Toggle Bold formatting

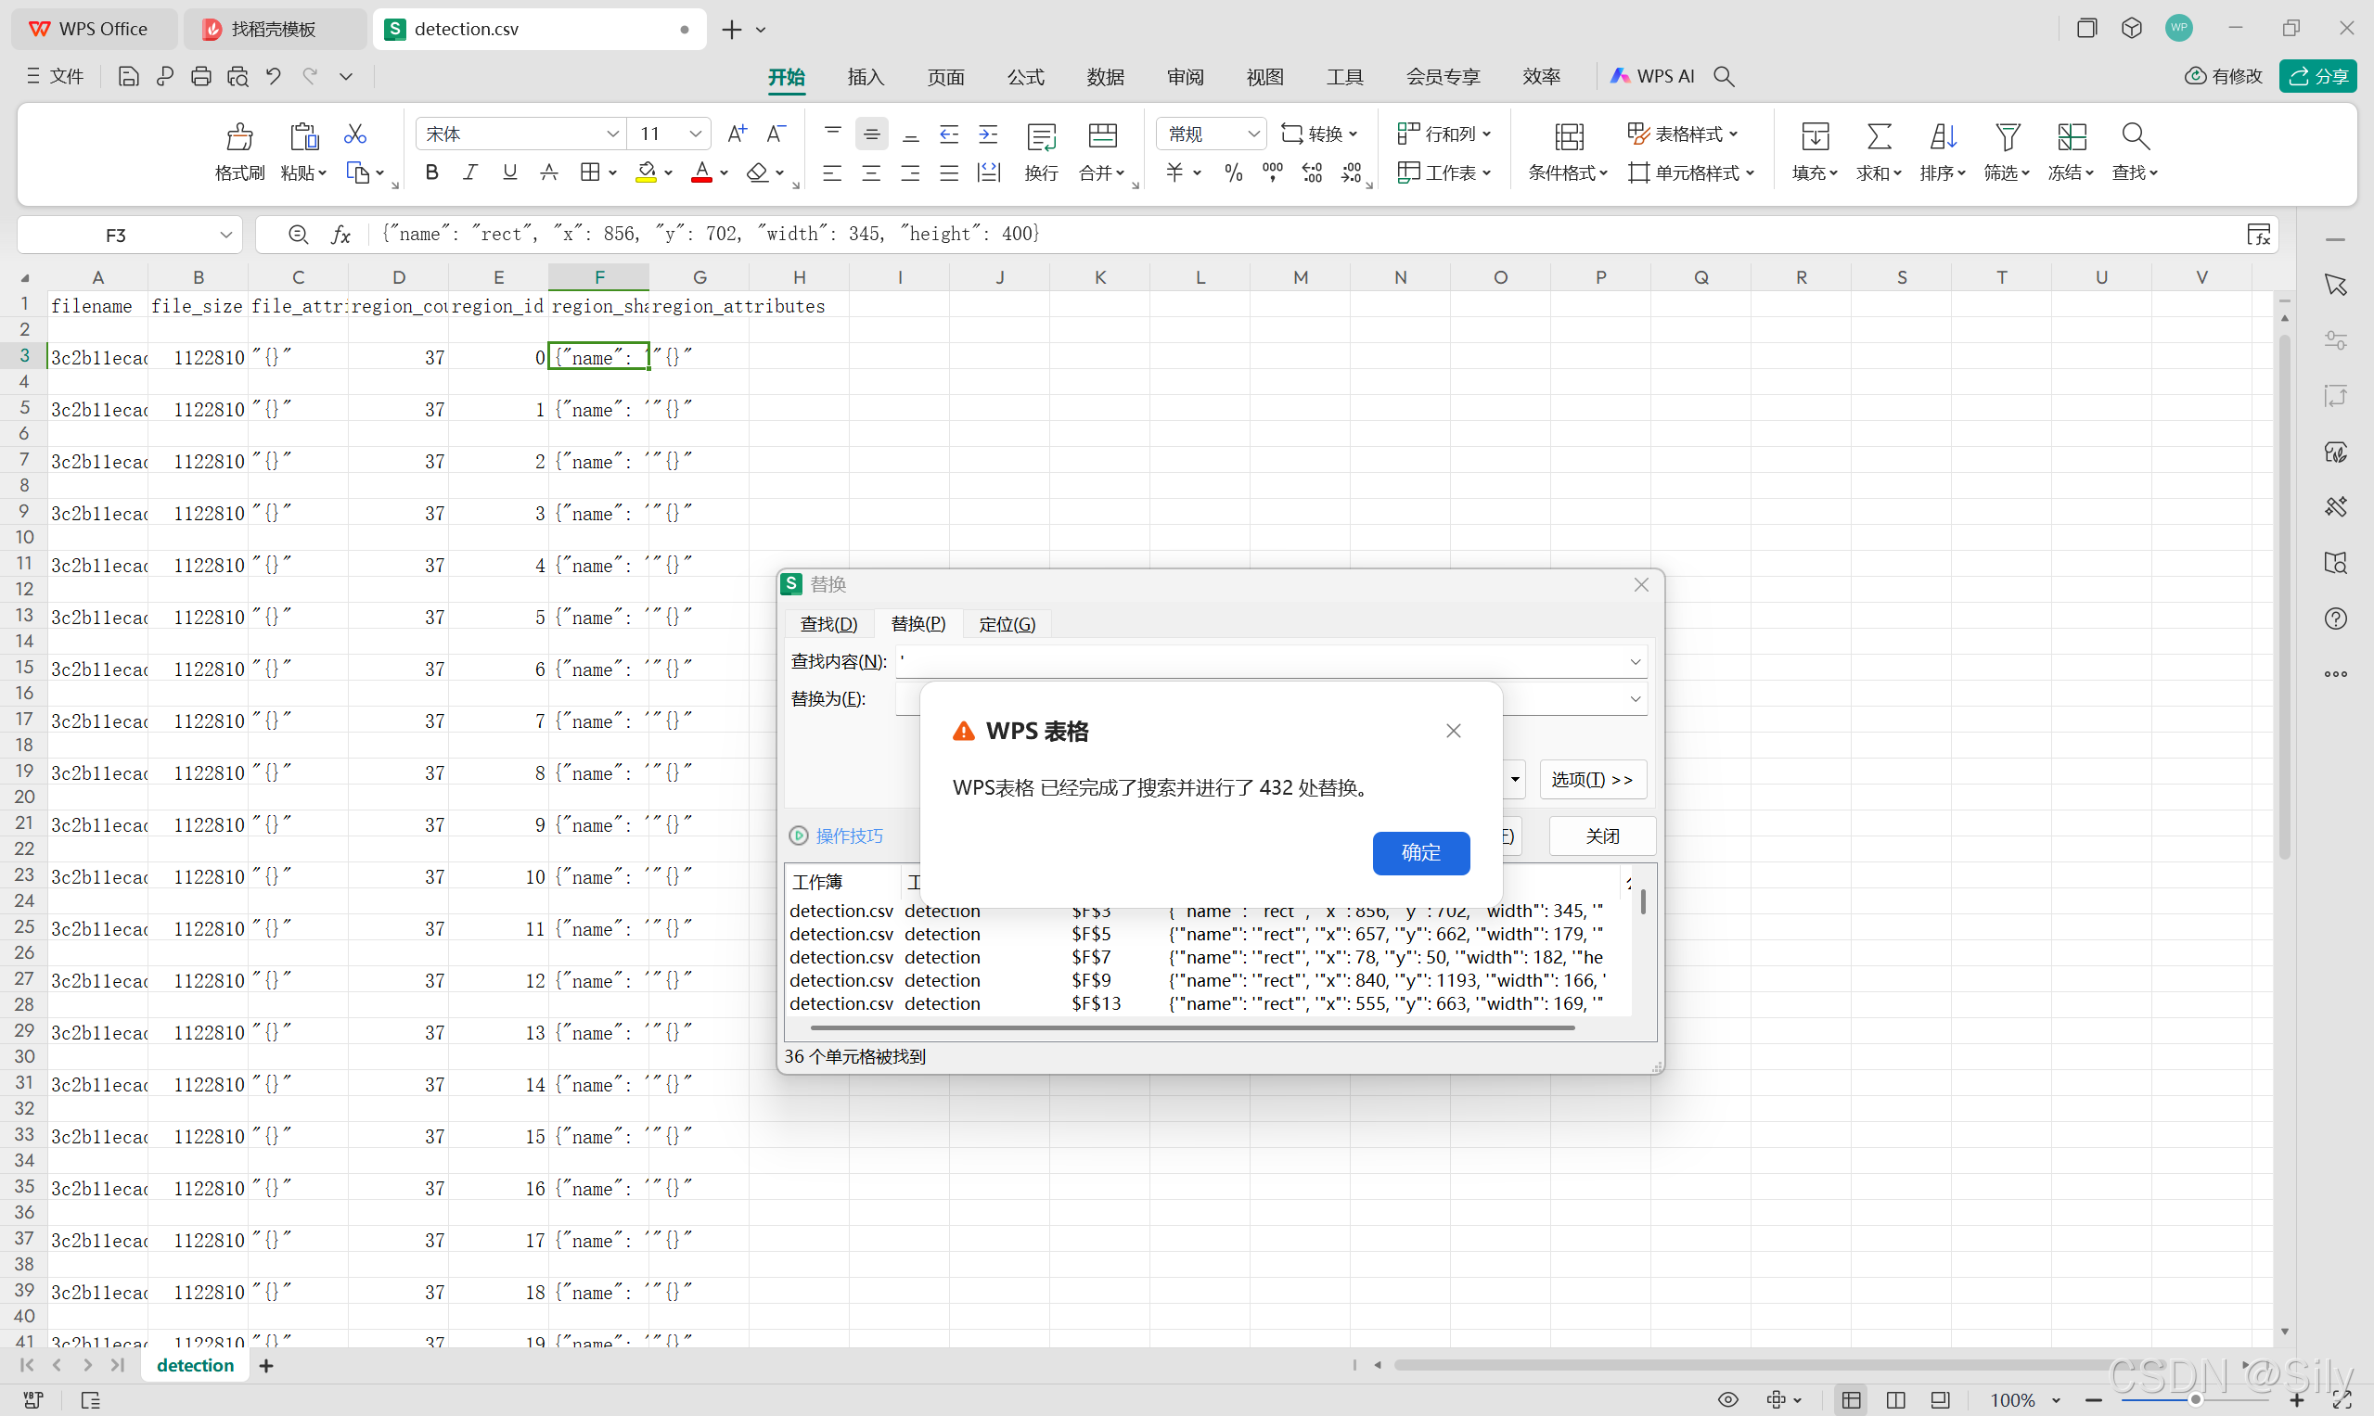(x=431, y=172)
